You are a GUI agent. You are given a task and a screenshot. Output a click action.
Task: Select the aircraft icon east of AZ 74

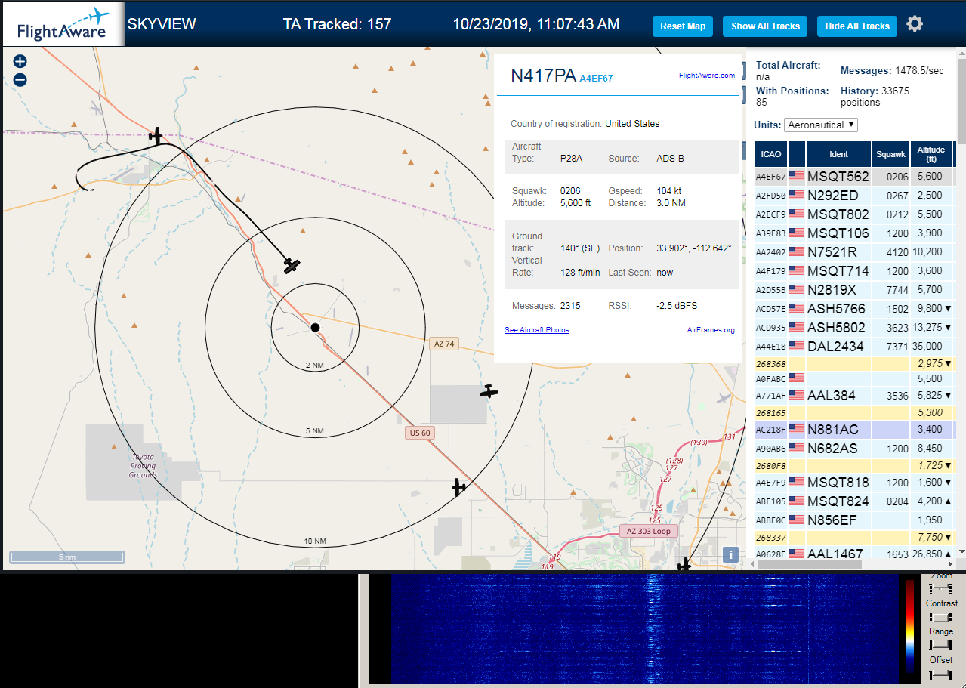(489, 391)
